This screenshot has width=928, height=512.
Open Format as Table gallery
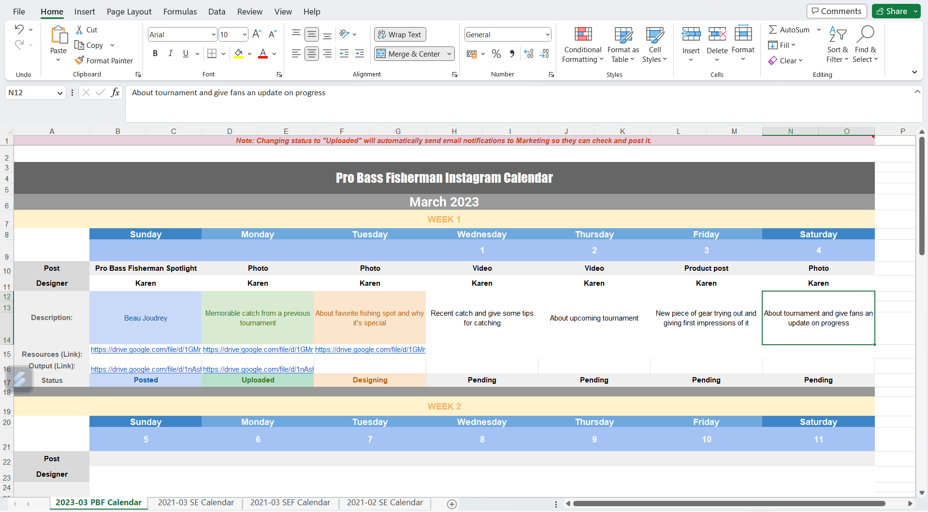click(x=623, y=44)
